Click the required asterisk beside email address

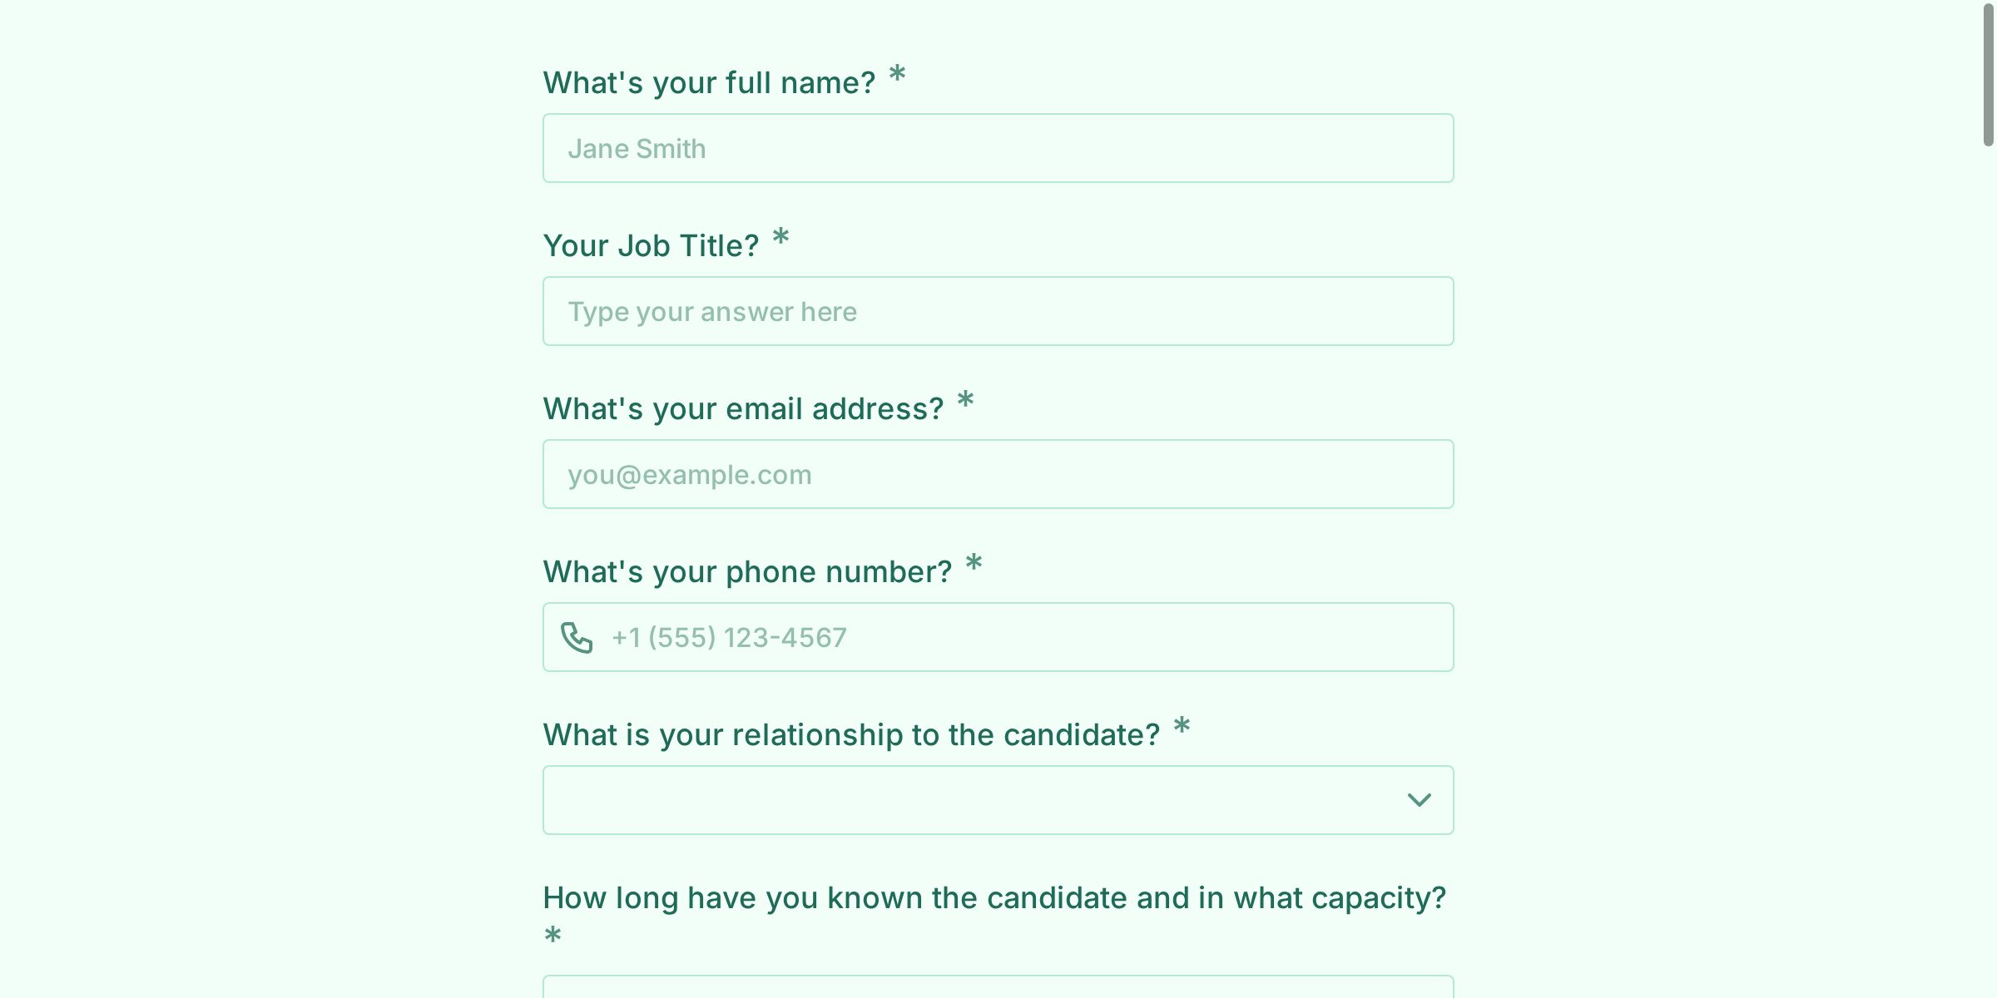965,401
